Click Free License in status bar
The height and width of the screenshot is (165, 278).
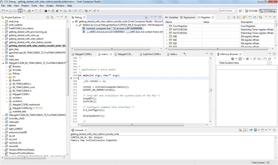[x=258, y=162]
